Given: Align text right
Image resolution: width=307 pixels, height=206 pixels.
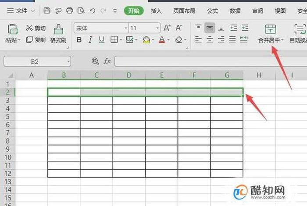Looking at the screenshot, I should click(x=221, y=39).
